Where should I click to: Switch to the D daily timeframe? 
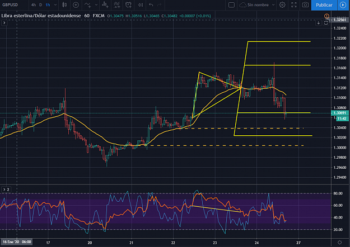point(41,4)
